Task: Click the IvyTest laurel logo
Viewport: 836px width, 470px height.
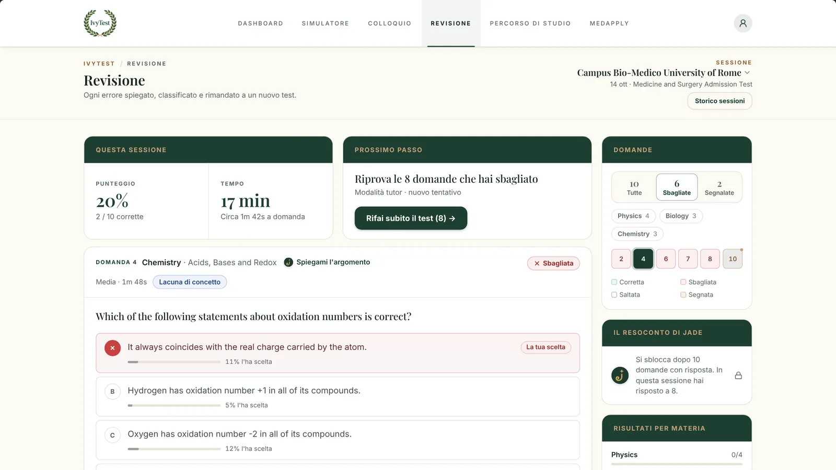Action: tap(100, 23)
